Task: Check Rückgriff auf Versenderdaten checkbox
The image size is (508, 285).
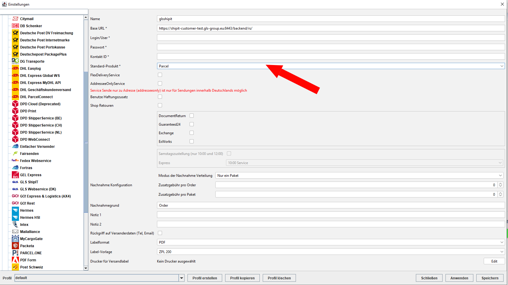Action: point(160,233)
